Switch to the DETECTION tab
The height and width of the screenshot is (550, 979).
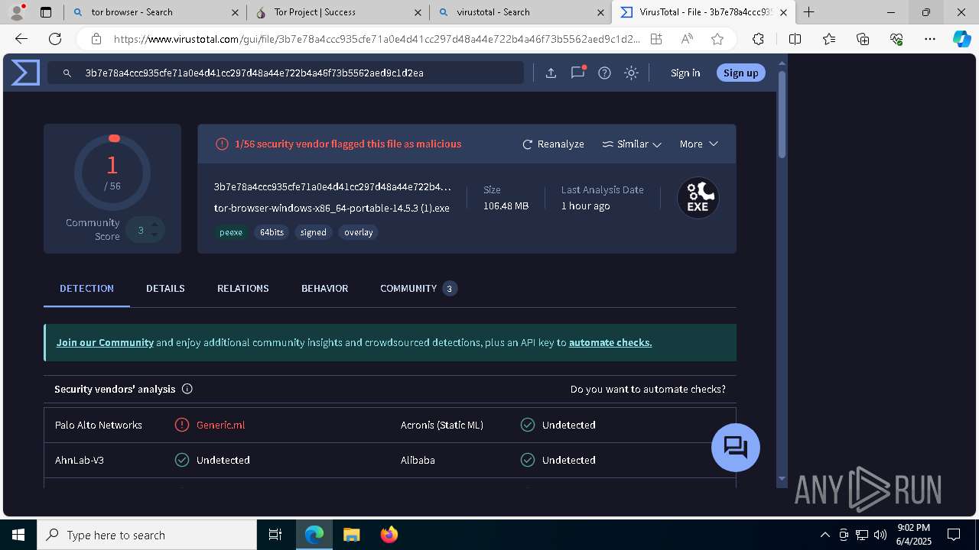pos(86,288)
